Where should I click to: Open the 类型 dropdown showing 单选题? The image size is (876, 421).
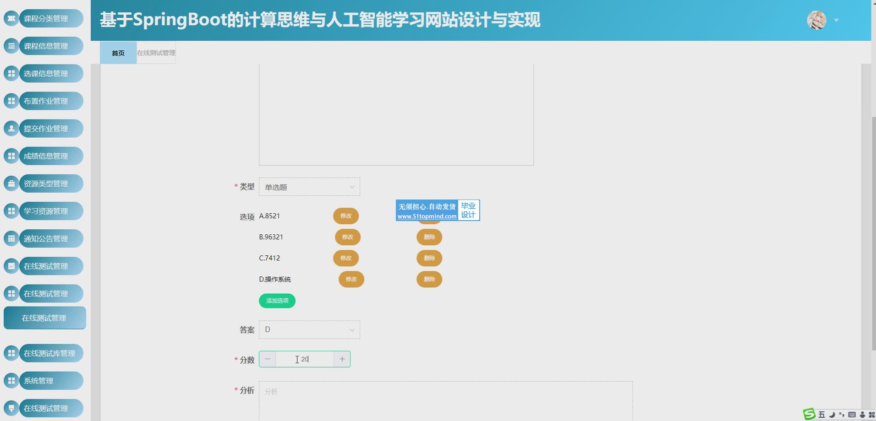click(309, 187)
